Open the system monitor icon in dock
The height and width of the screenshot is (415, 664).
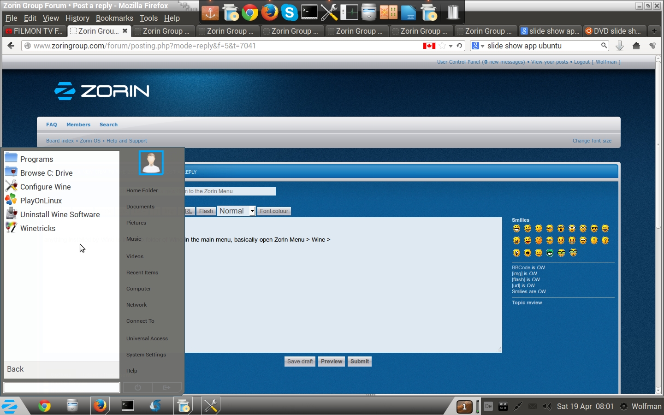click(349, 12)
